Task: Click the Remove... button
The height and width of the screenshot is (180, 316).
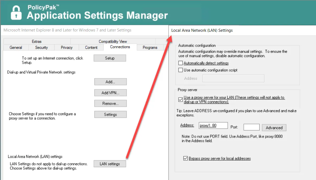Action: [x=110, y=103]
